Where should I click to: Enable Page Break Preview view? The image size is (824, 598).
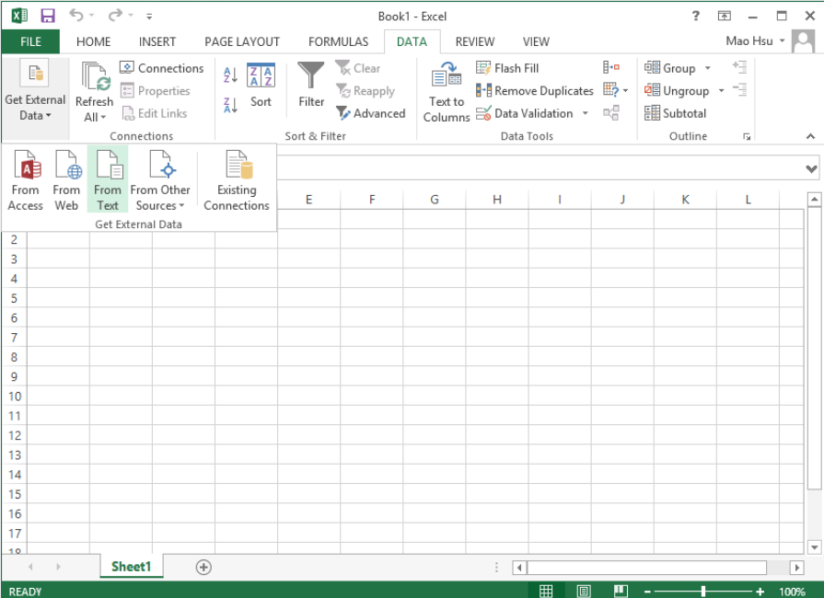coord(621,592)
